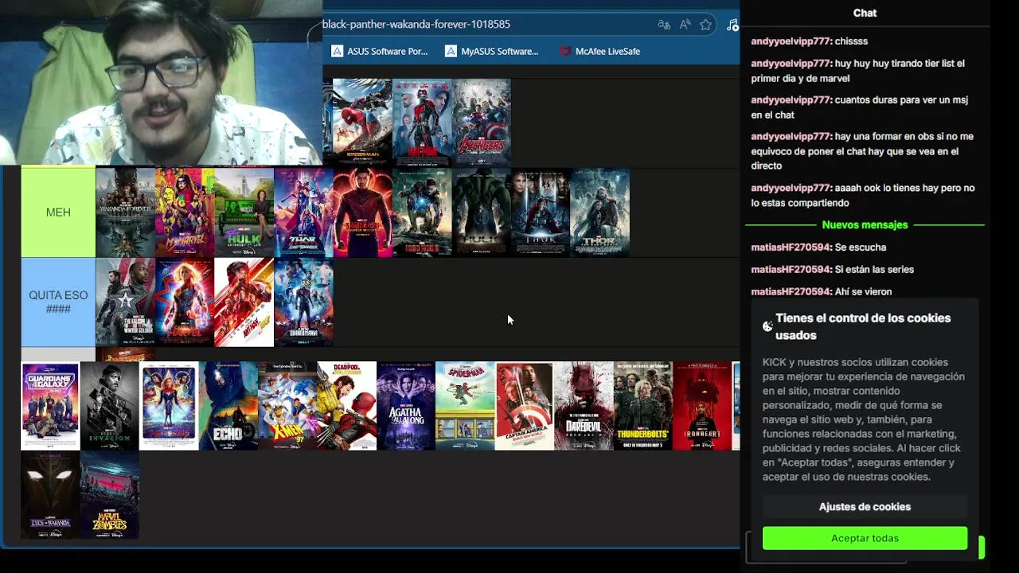Click the cookie icon beside cookies heading
The height and width of the screenshot is (573, 1019).
[767, 326]
